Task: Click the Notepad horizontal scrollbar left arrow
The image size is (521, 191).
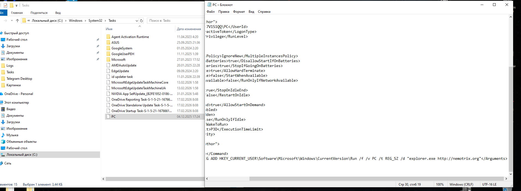Action: pyautogui.click(x=207, y=179)
